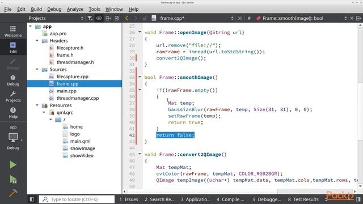Build the project with hammer icon
363x204 pixels.
(x=13, y=193)
